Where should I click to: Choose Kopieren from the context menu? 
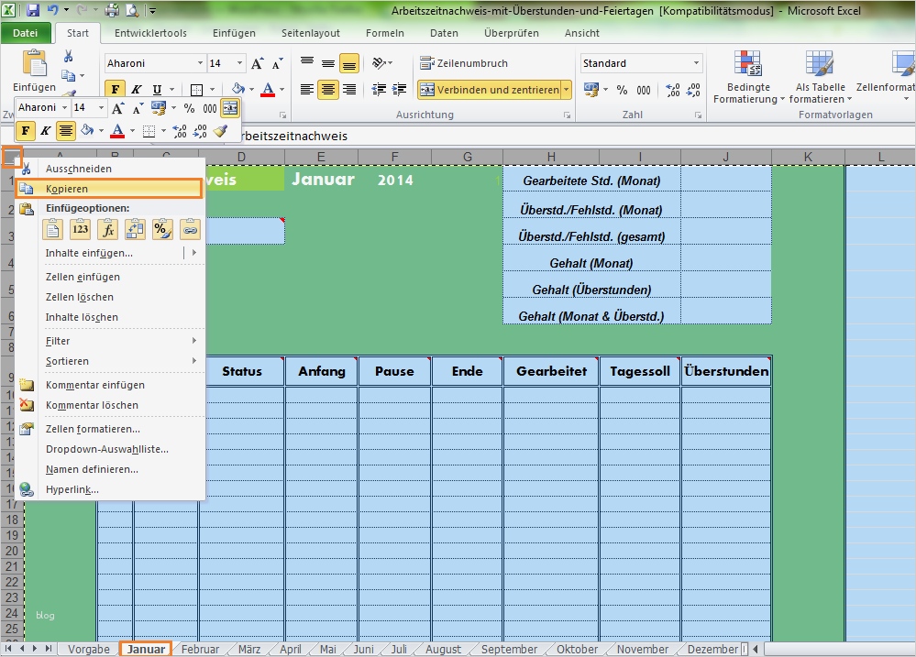65,187
